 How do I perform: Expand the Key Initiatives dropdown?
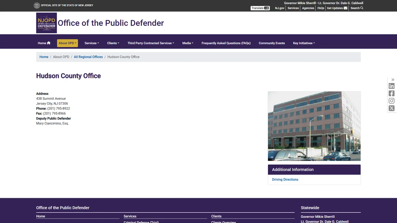tap(304, 43)
